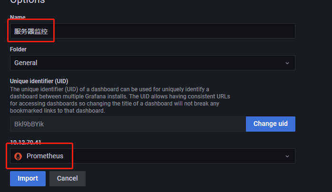The image size is (332, 192).
Task: Click the Change uid button
Action: tap(271, 124)
